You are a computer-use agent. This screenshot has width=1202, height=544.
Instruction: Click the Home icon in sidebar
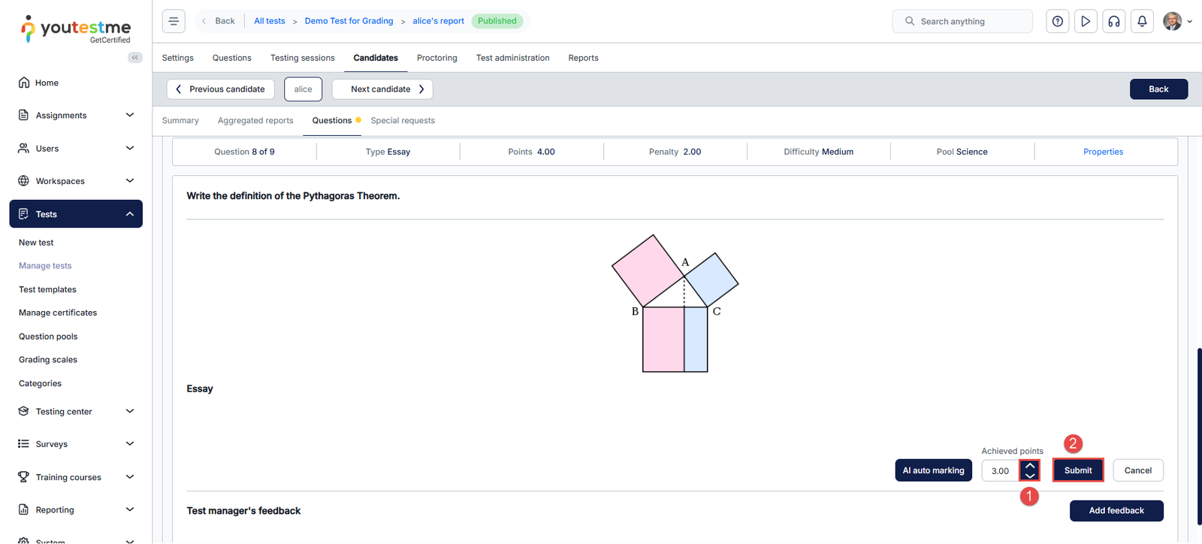pyautogui.click(x=24, y=83)
